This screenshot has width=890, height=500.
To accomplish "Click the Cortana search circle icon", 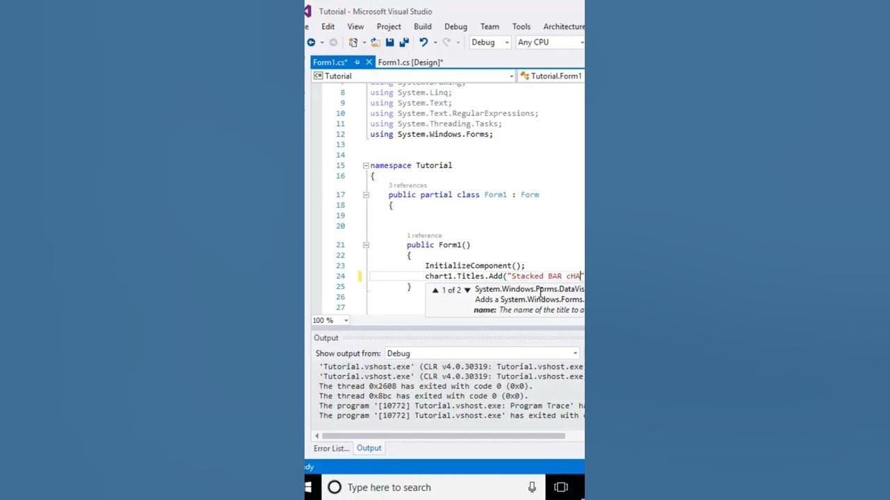I will pyautogui.click(x=334, y=487).
